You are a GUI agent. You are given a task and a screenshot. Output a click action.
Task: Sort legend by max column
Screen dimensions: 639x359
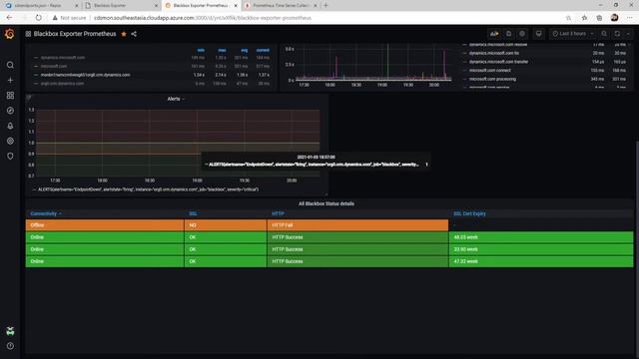click(222, 51)
